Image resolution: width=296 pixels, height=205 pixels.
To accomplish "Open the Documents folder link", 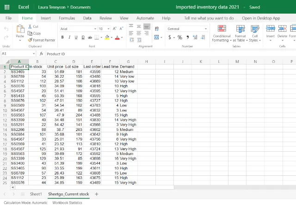I will 80,7.
